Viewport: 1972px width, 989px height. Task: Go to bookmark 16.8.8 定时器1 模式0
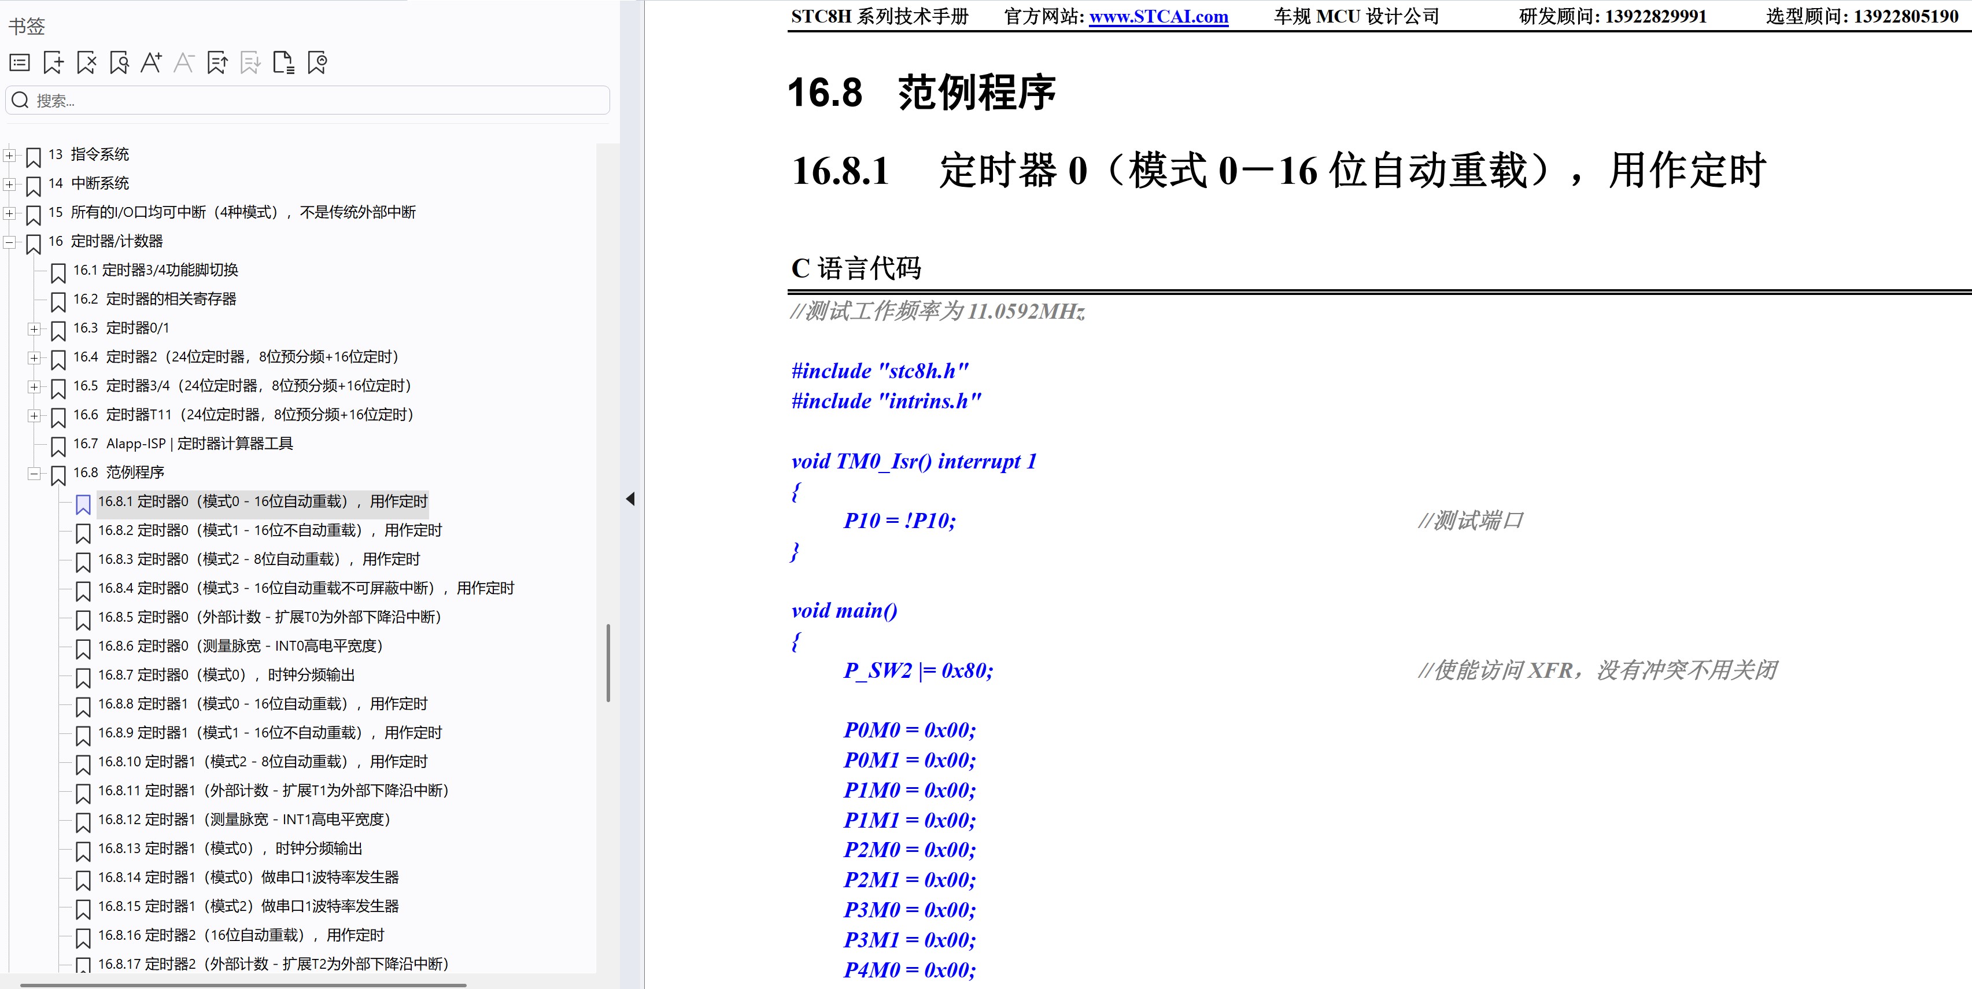coord(263,703)
